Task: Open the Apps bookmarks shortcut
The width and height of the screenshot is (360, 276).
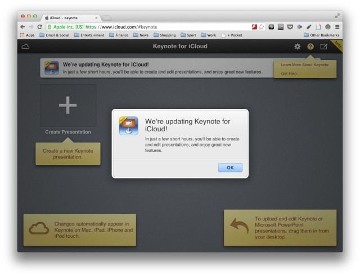Action: coord(27,35)
